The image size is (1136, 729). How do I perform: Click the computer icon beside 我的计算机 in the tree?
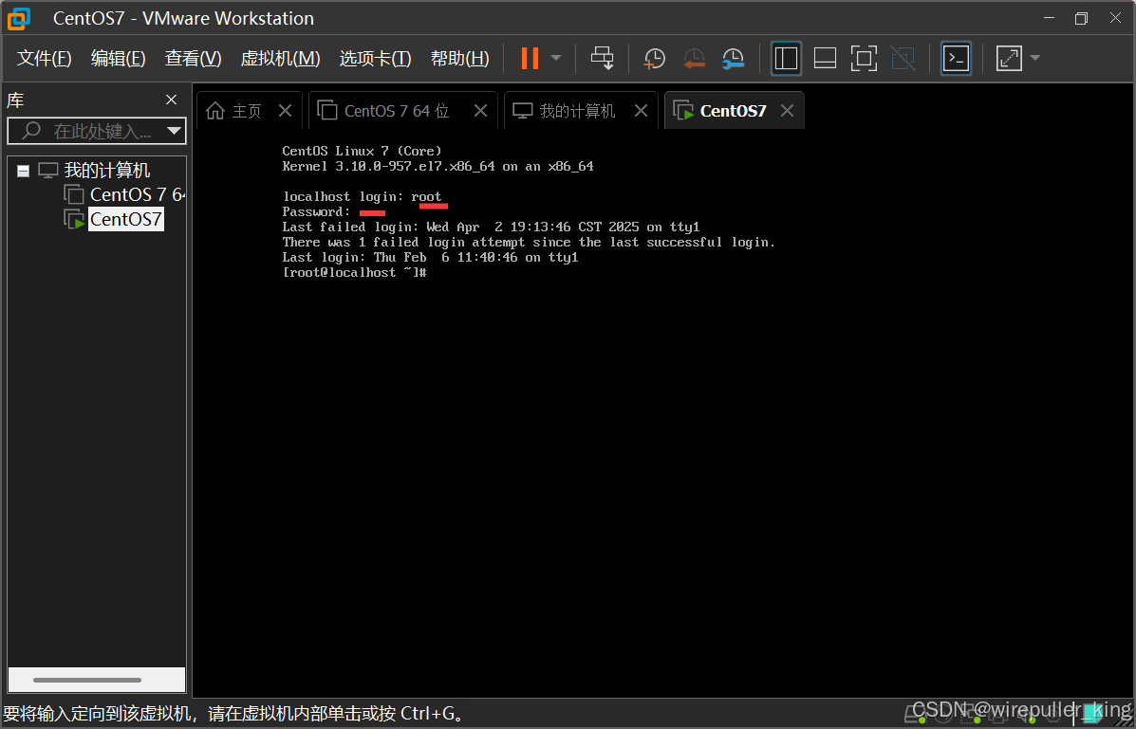(47, 171)
